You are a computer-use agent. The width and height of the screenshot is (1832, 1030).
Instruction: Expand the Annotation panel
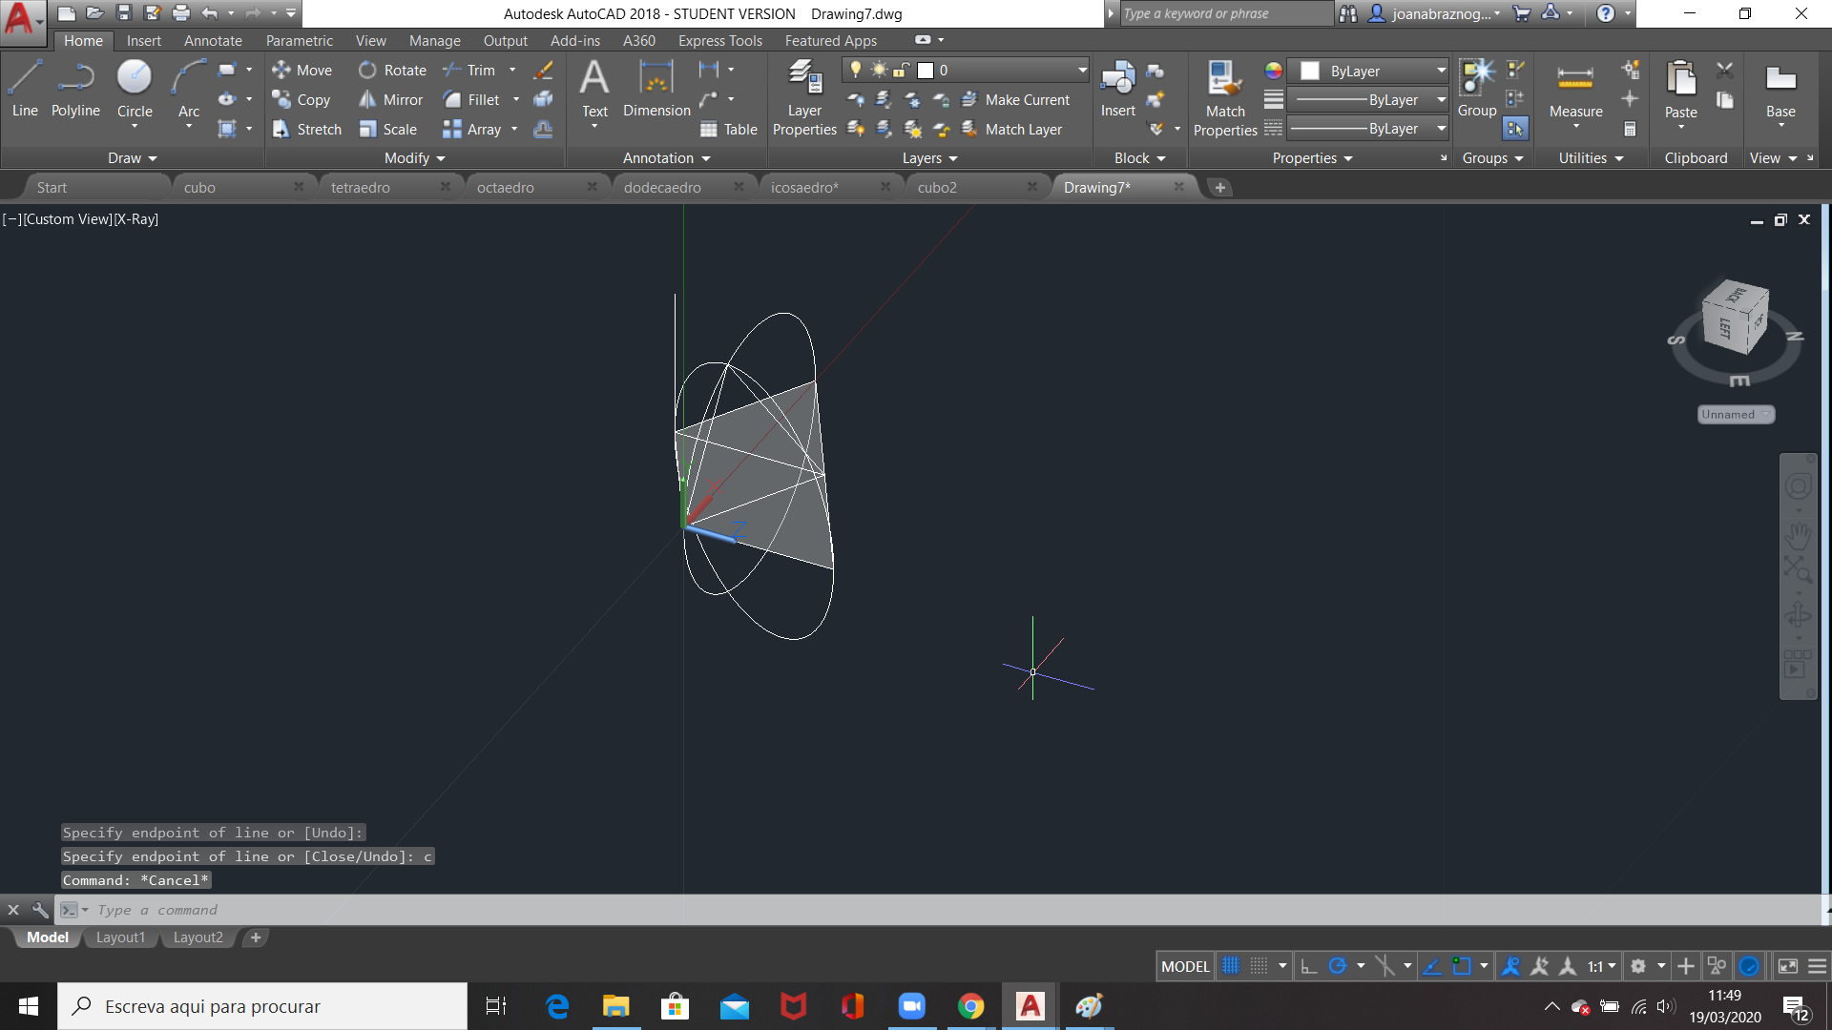coord(667,158)
